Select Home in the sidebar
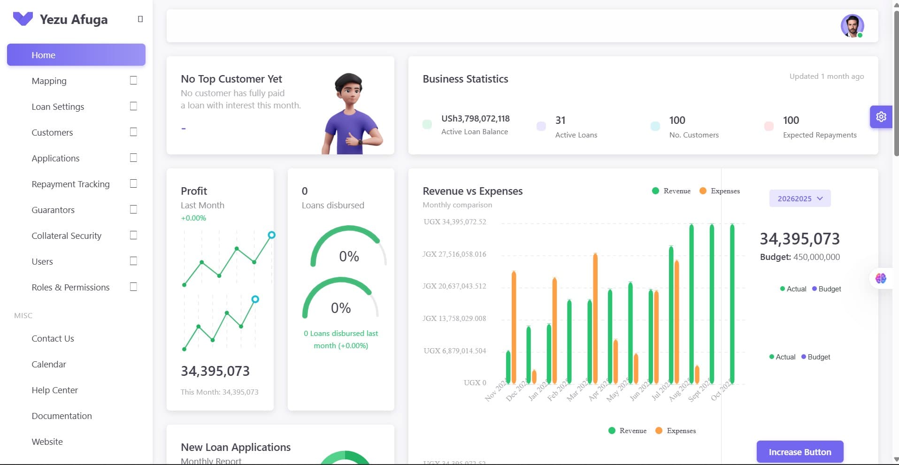899x465 pixels. point(43,54)
